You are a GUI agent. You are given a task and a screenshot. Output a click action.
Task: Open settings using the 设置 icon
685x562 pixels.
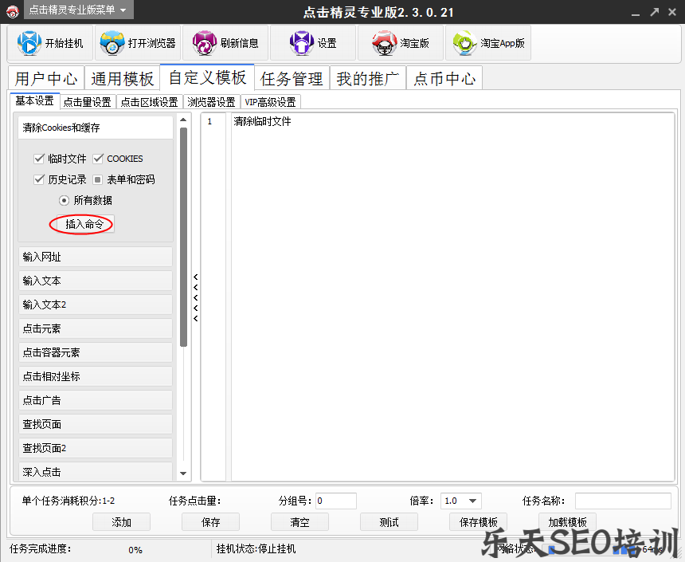(x=301, y=43)
